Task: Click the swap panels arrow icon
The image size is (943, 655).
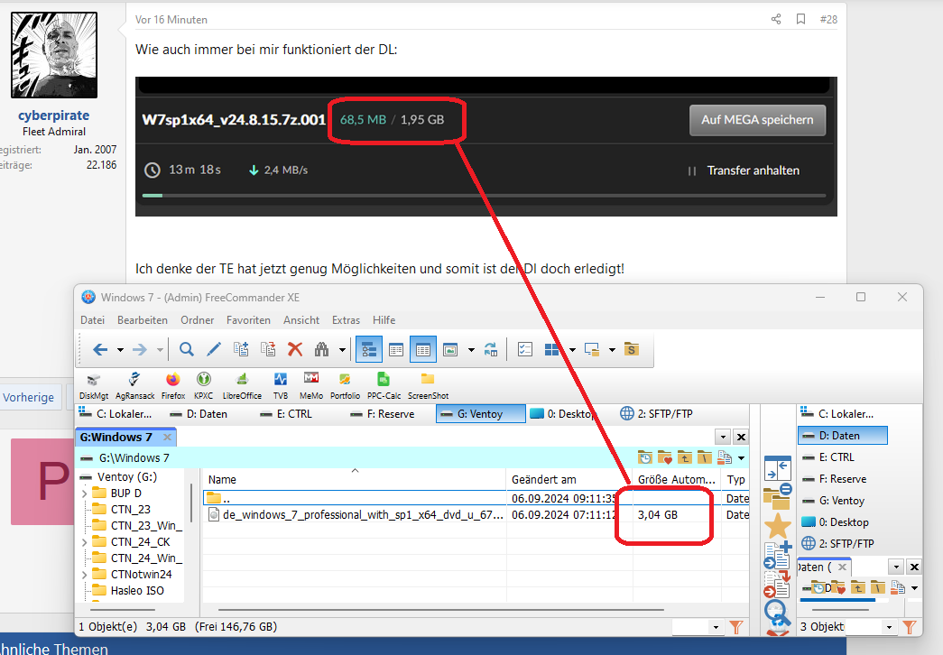Action: click(x=778, y=468)
